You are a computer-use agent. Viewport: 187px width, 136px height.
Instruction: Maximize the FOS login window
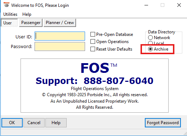(x=162, y=5)
